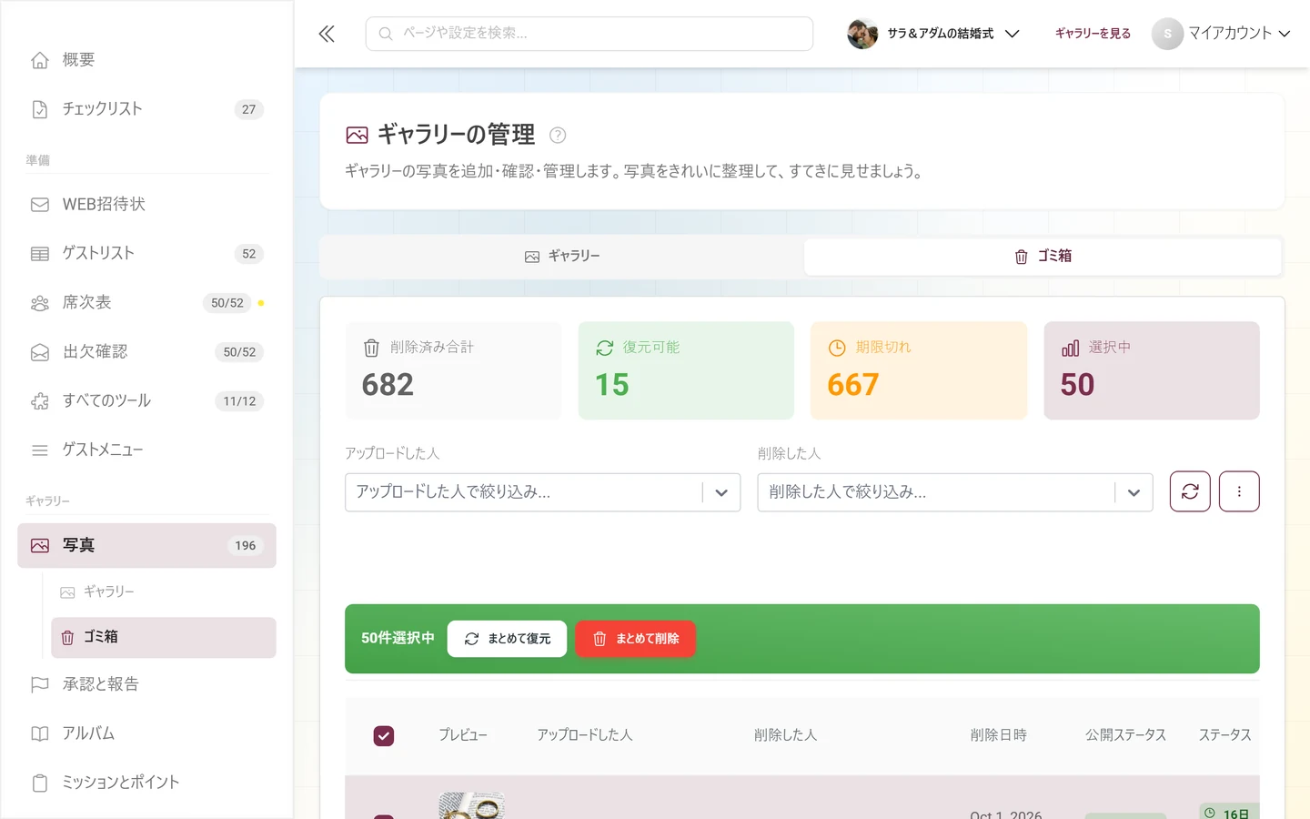Image resolution: width=1310 pixels, height=819 pixels.
Task: Open 概要 in the sidebar
Action: tap(146, 60)
